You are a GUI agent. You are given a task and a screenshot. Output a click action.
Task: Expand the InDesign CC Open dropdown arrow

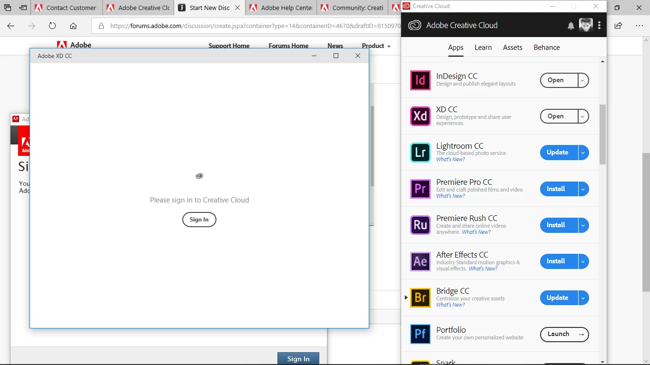pos(583,80)
